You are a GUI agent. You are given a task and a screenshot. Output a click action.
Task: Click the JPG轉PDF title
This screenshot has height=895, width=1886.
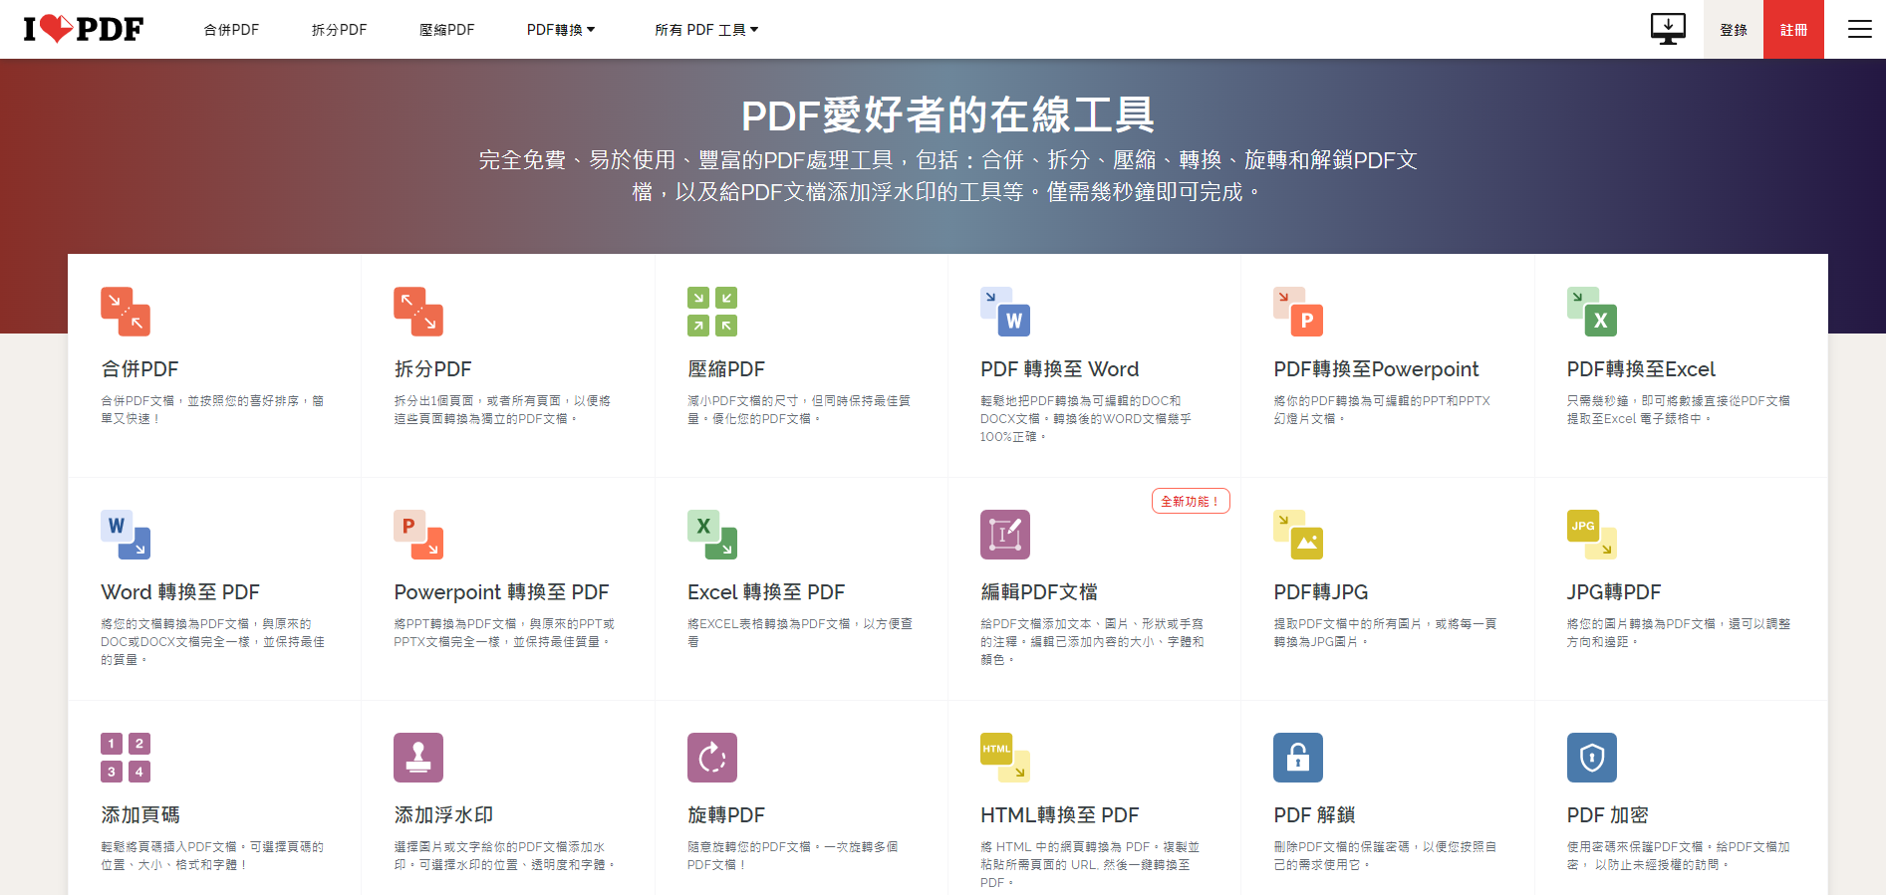1614,592
